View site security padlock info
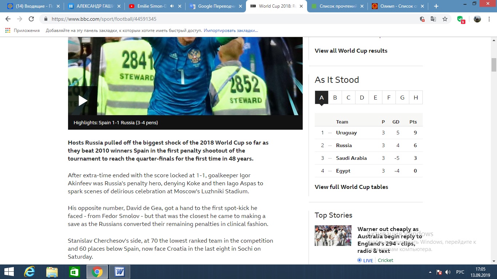 46,19
